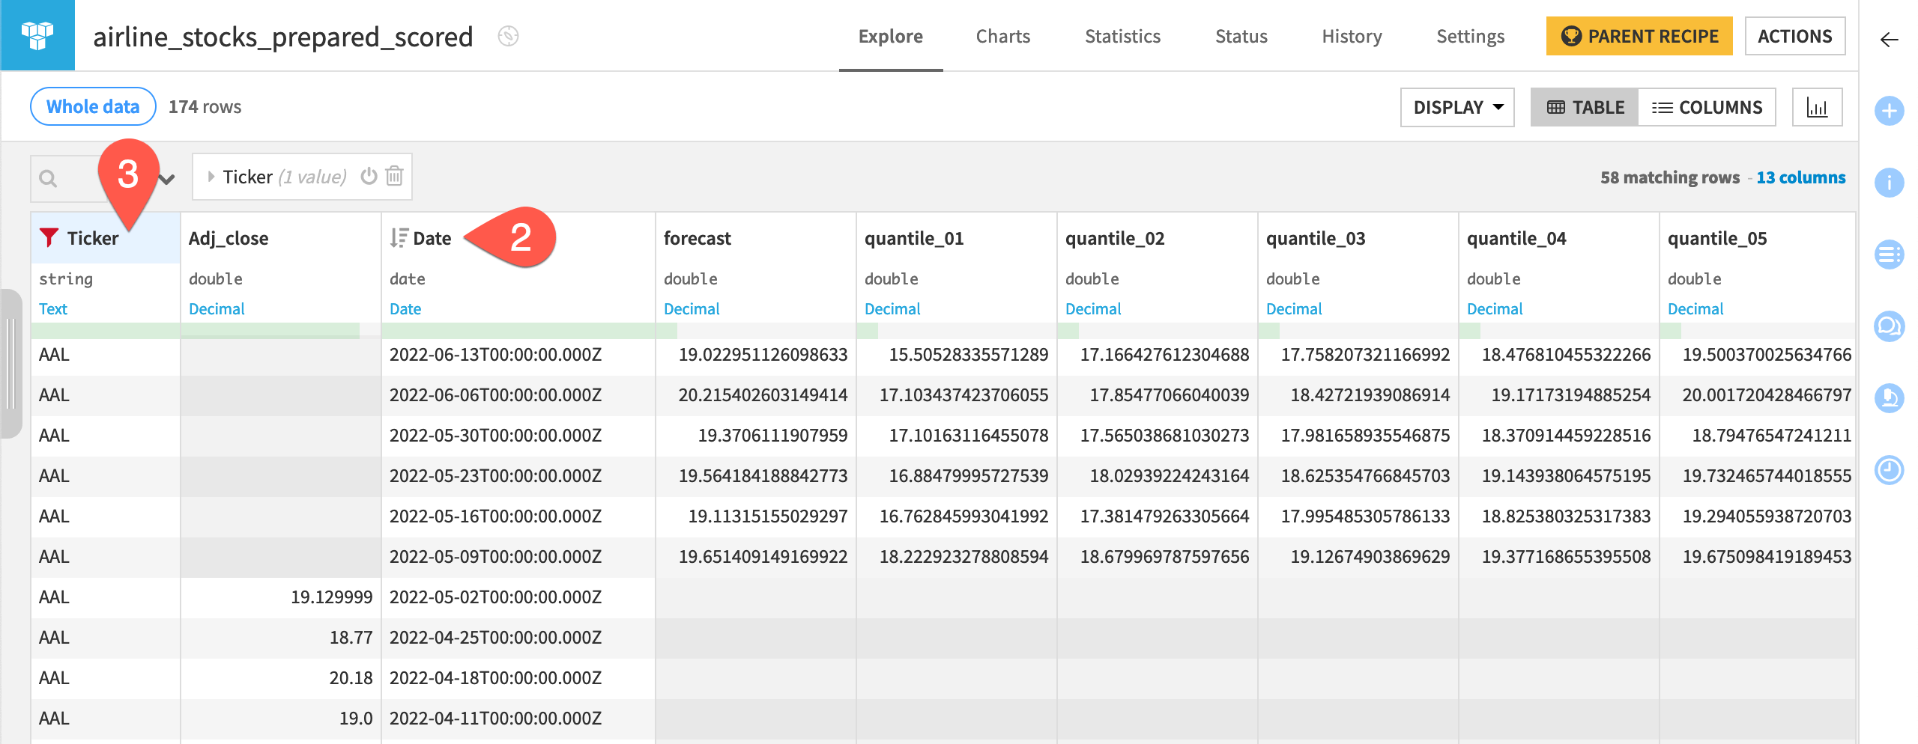This screenshot has height=744, width=1918.
Task: Click the trophy icon in PARENT RECIPE
Action: pyautogui.click(x=1571, y=36)
